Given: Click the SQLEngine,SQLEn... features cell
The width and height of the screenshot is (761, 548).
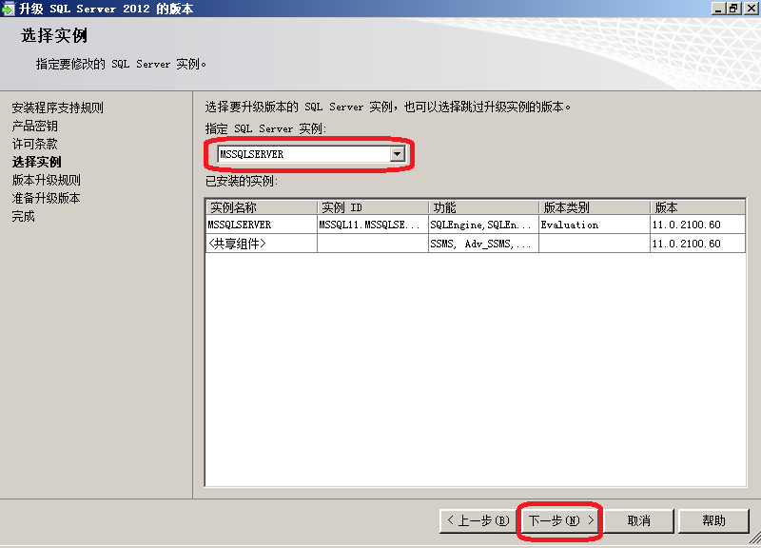Looking at the screenshot, I should pyautogui.click(x=484, y=225).
